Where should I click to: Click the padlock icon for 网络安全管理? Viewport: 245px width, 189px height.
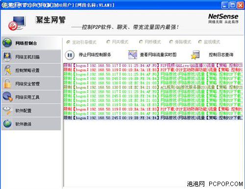tap(7, 83)
